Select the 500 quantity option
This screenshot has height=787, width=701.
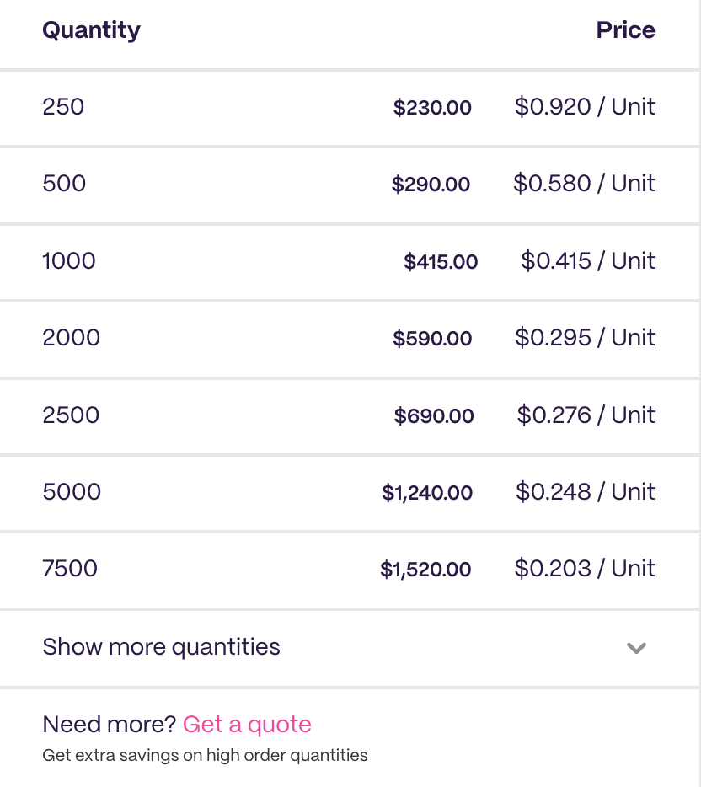point(65,184)
